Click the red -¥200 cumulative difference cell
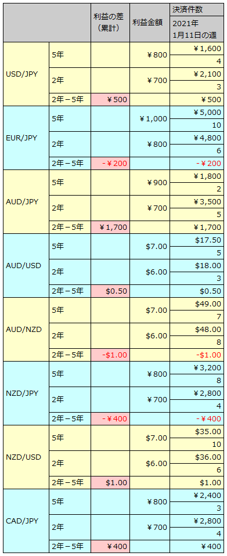This screenshot has width=227, height=556. point(110,164)
